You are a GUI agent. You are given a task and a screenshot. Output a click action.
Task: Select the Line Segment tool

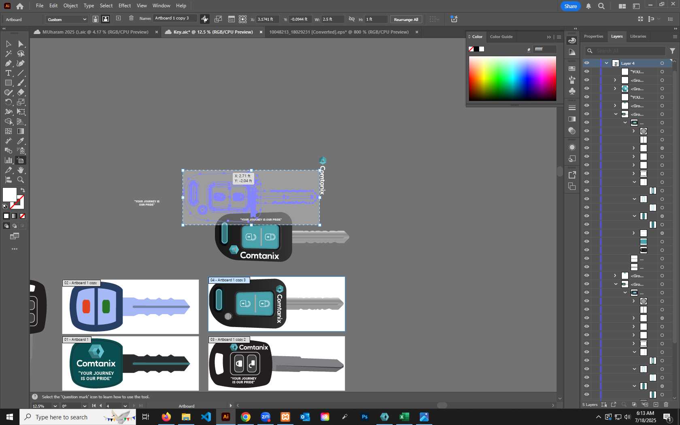coord(21,73)
